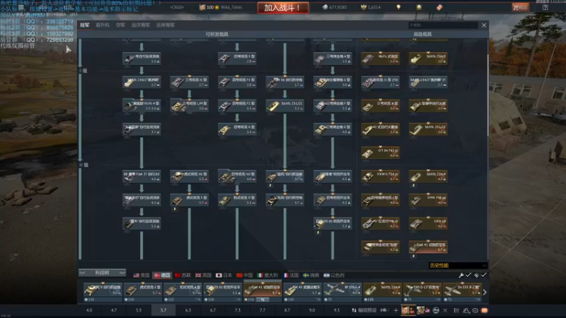Viewport: 566px width, 318px height.
Task: Select the FlaK 41 premium card in tree
Action: [428, 247]
